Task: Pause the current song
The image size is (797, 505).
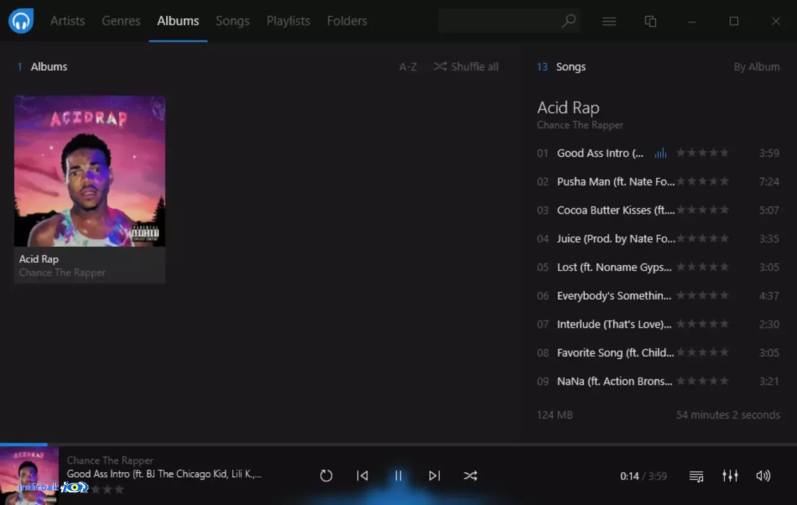Action: [x=398, y=476]
